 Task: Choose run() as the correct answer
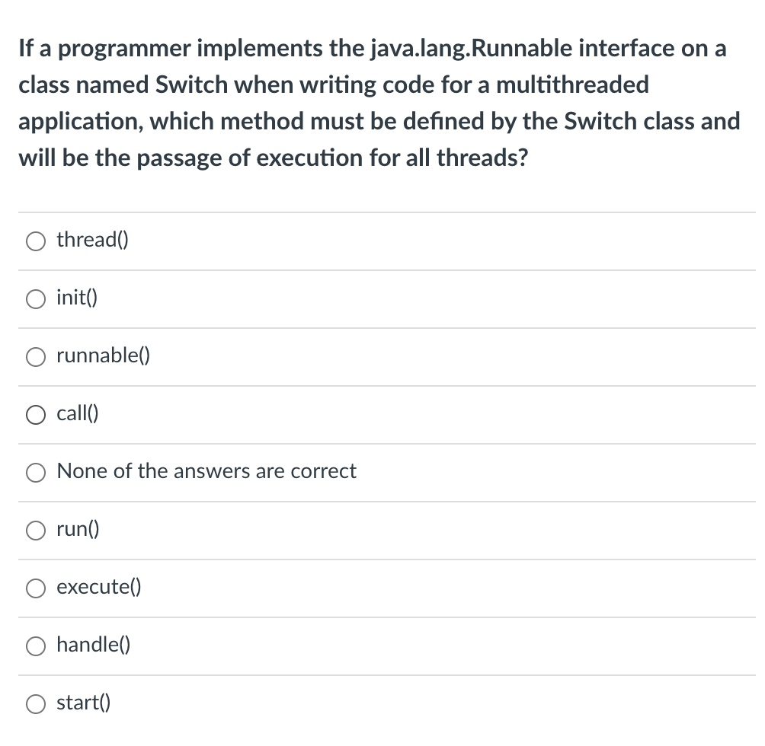click(x=35, y=531)
